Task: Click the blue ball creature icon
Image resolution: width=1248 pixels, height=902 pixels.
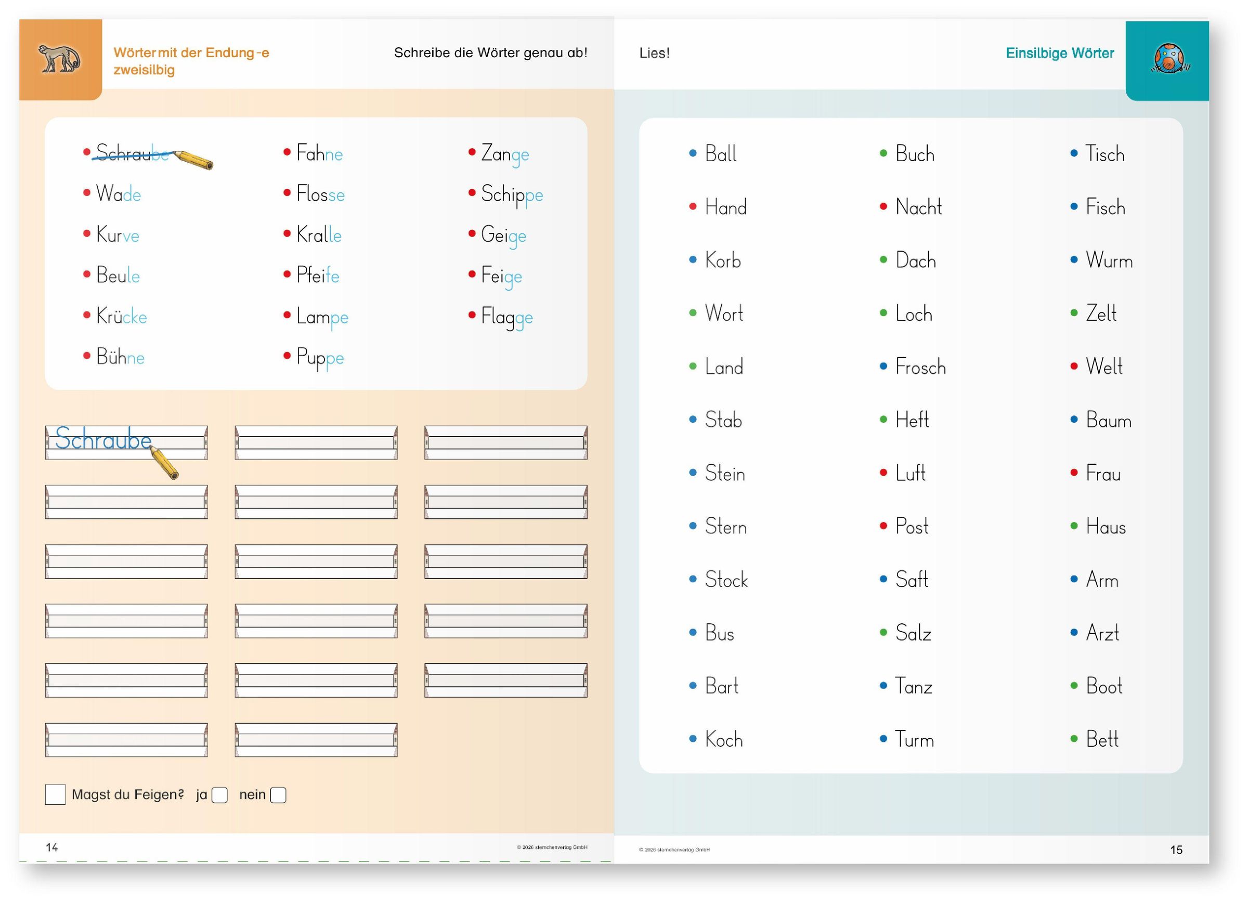Action: [x=1168, y=59]
